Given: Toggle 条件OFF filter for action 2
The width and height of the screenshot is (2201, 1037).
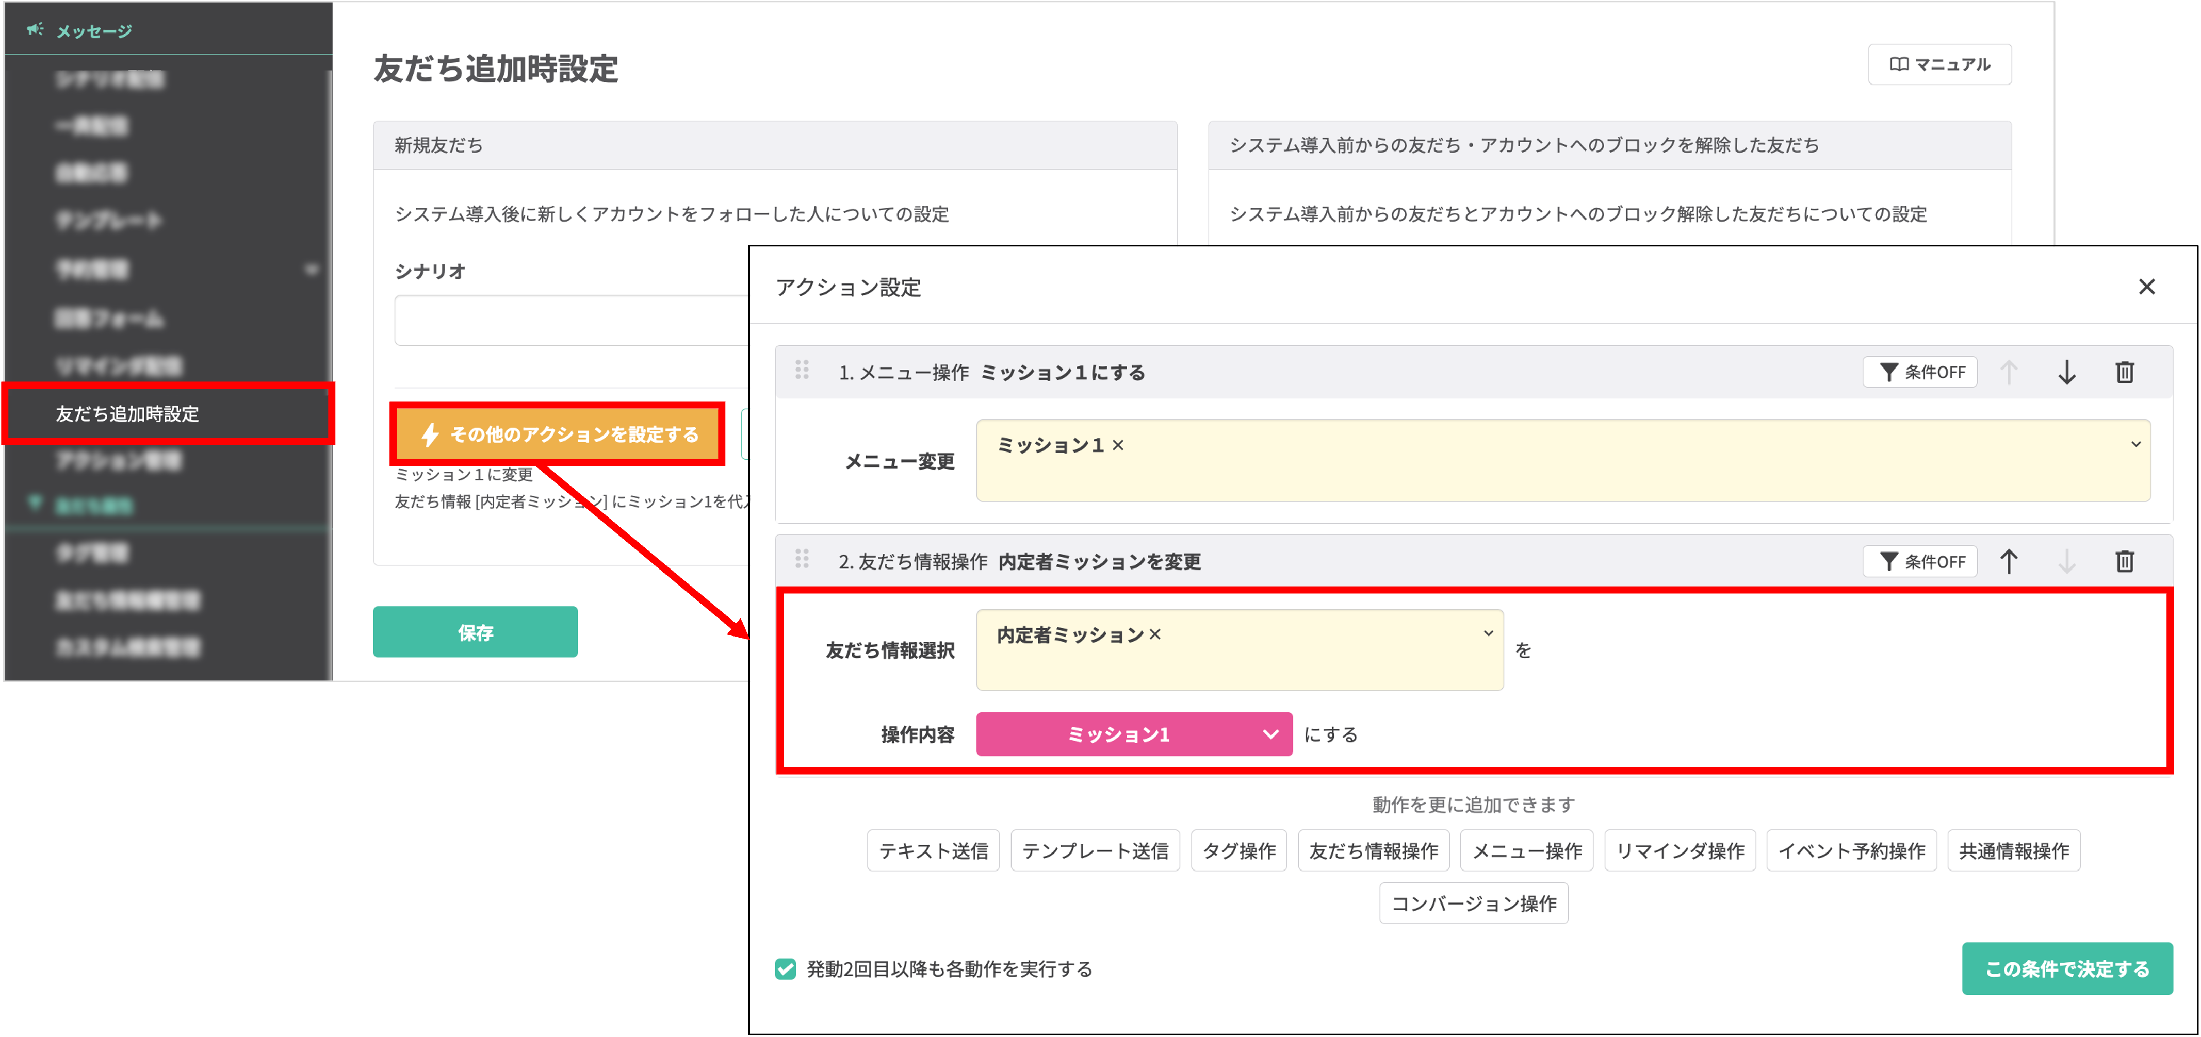Looking at the screenshot, I should (1920, 562).
